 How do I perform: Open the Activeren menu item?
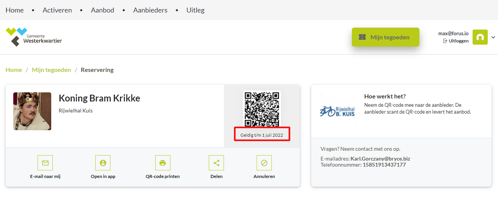click(57, 10)
